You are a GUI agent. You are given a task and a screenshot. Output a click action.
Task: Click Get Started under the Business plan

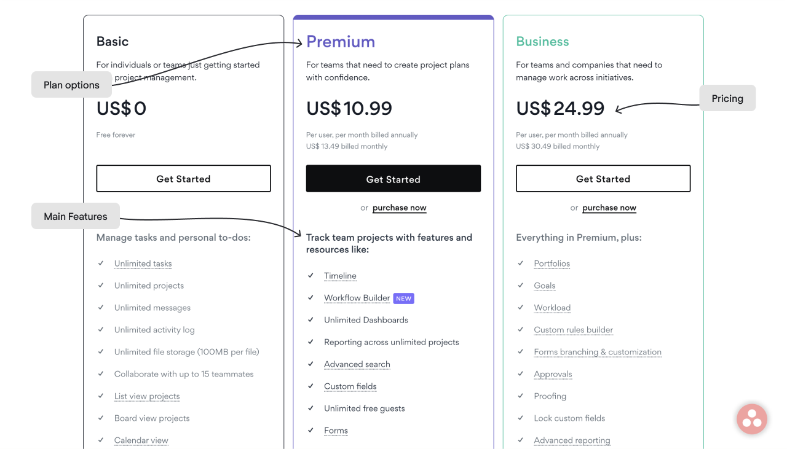coord(603,179)
